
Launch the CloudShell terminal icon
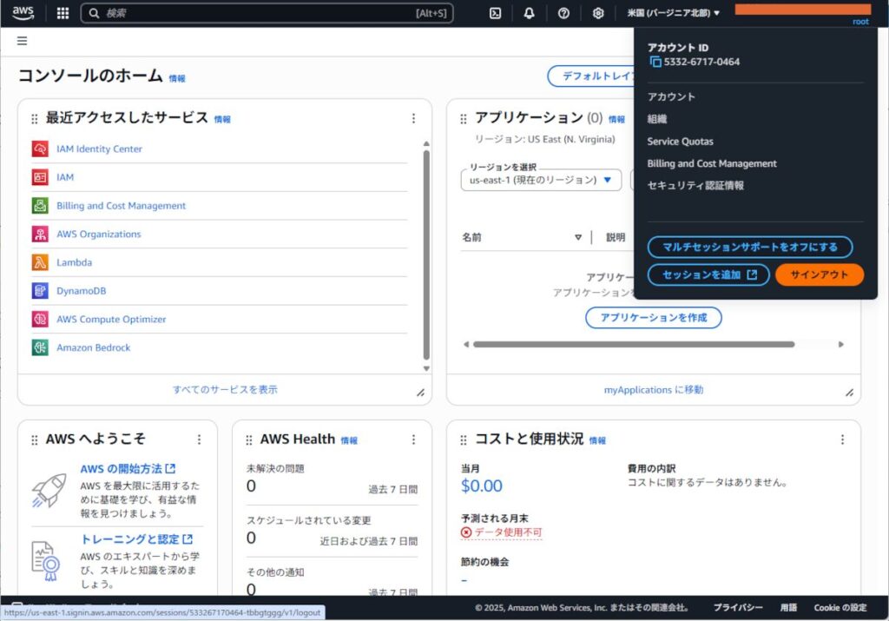click(495, 13)
